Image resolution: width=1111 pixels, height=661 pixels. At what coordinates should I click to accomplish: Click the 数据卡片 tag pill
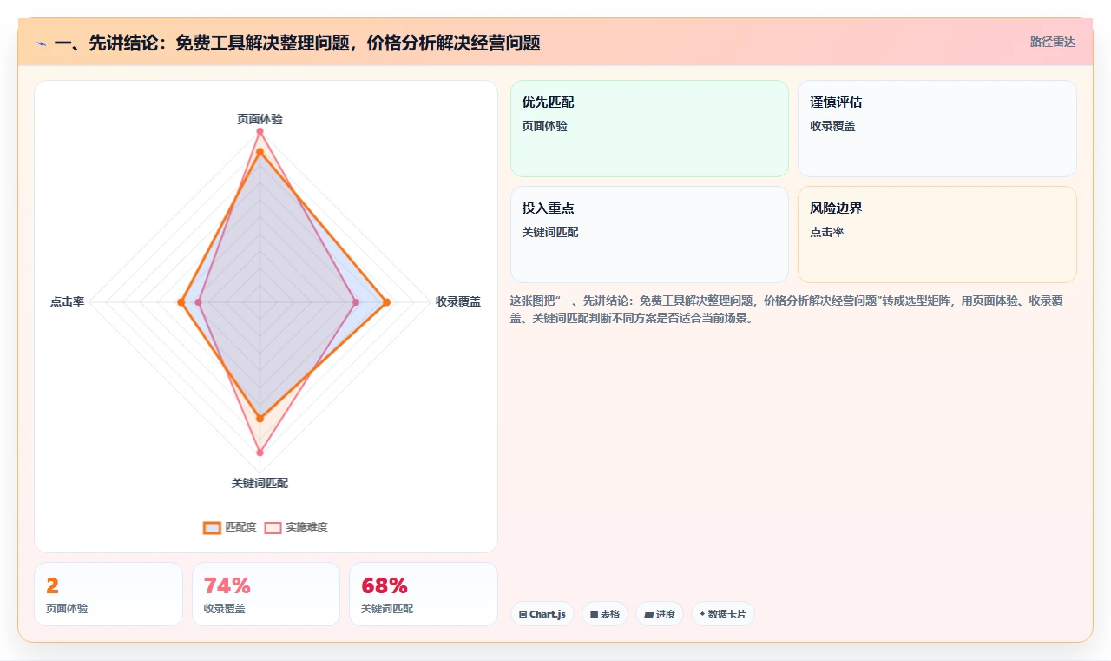[723, 614]
